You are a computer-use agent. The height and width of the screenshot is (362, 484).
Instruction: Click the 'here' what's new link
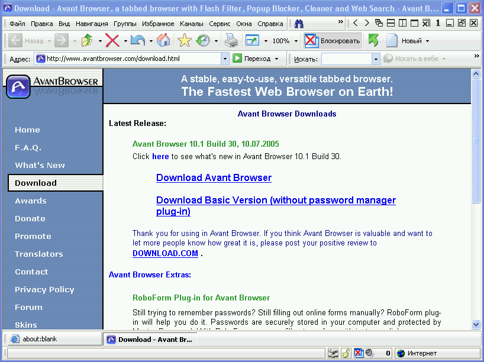pyautogui.click(x=160, y=157)
